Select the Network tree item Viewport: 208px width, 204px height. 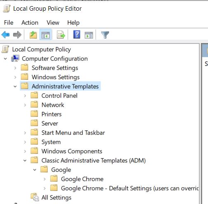[x=53, y=105]
